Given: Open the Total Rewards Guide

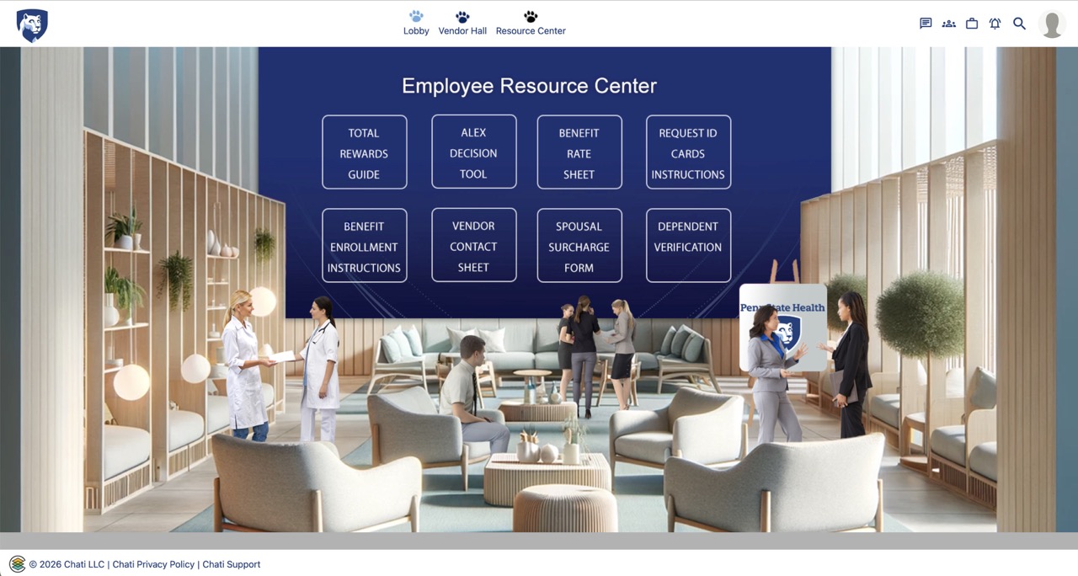Looking at the screenshot, I should 364,152.
